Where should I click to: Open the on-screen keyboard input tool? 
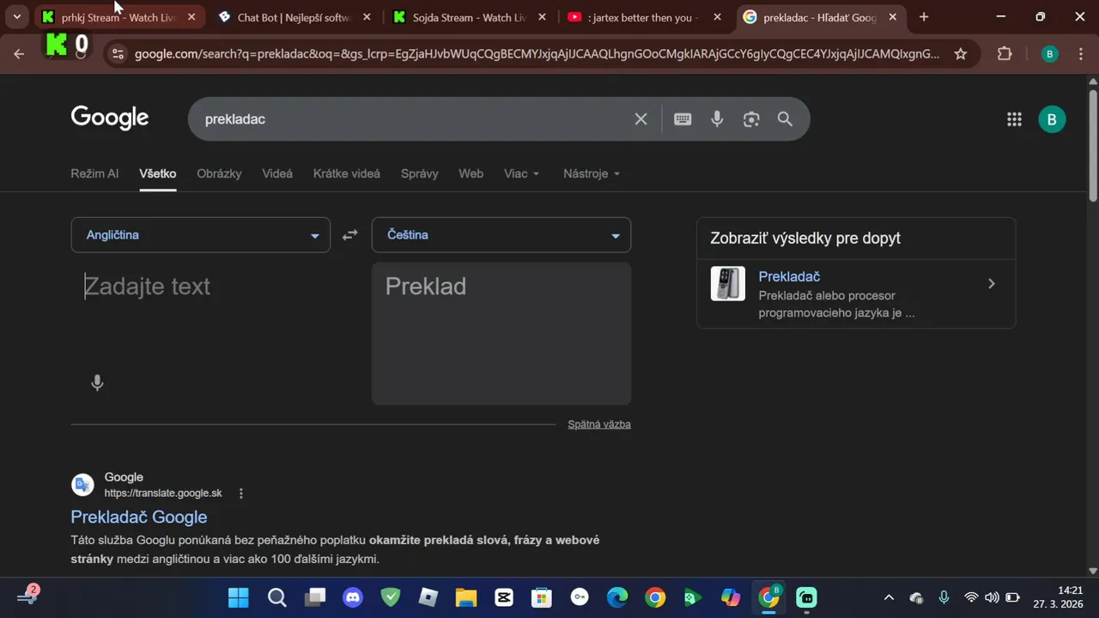click(683, 119)
